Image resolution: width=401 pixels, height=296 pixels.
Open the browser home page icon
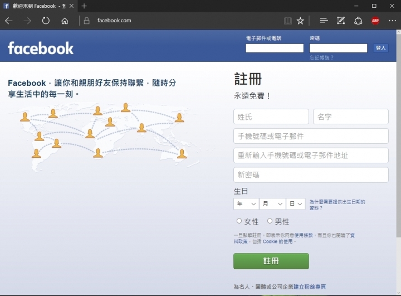65,21
